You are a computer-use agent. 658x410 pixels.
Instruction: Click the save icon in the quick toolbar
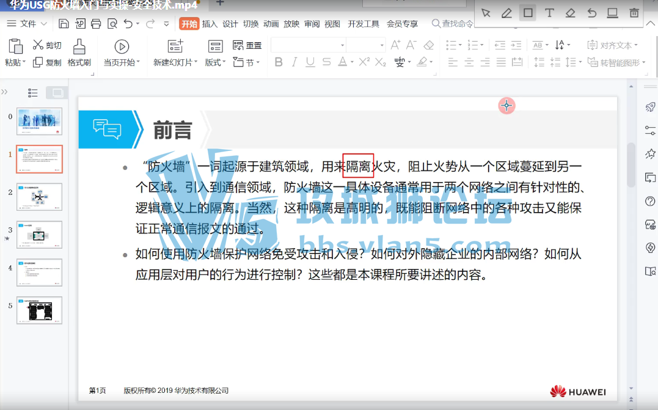point(64,23)
